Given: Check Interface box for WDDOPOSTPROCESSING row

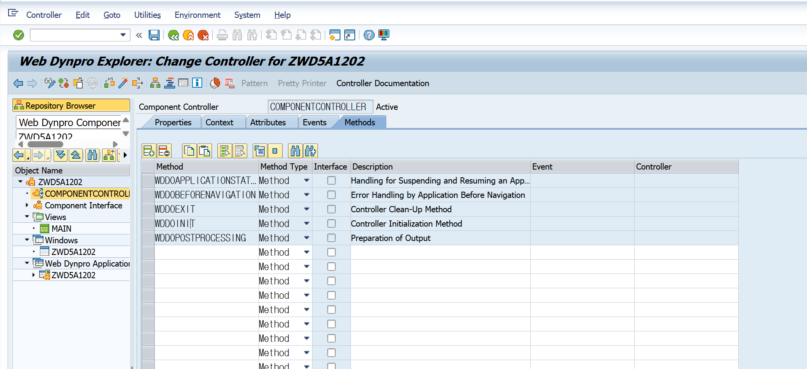Looking at the screenshot, I should click(331, 238).
